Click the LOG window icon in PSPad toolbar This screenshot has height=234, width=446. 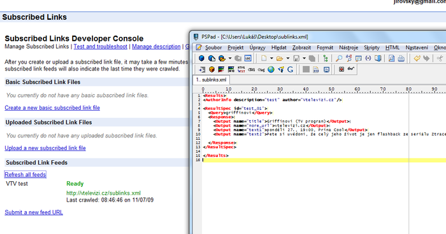pyautogui.click(x=248, y=59)
